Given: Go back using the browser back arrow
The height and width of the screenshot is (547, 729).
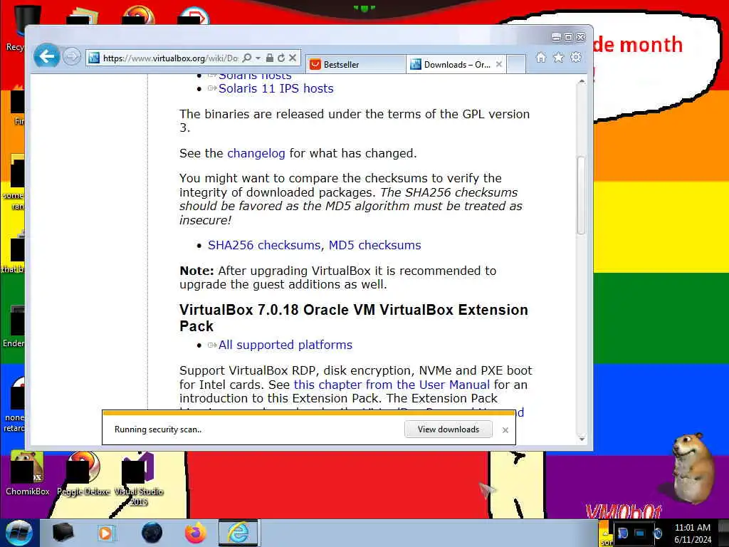Looking at the screenshot, I should pyautogui.click(x=46, y=57).
